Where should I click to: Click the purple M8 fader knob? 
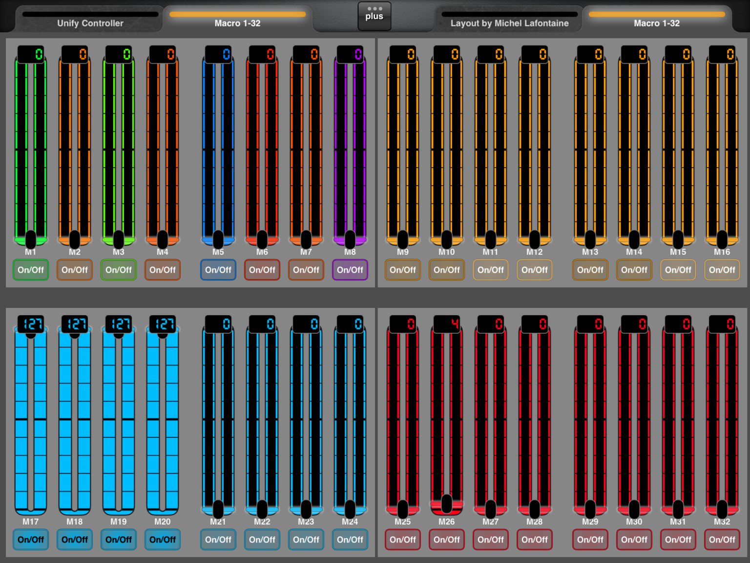[350, 239]
